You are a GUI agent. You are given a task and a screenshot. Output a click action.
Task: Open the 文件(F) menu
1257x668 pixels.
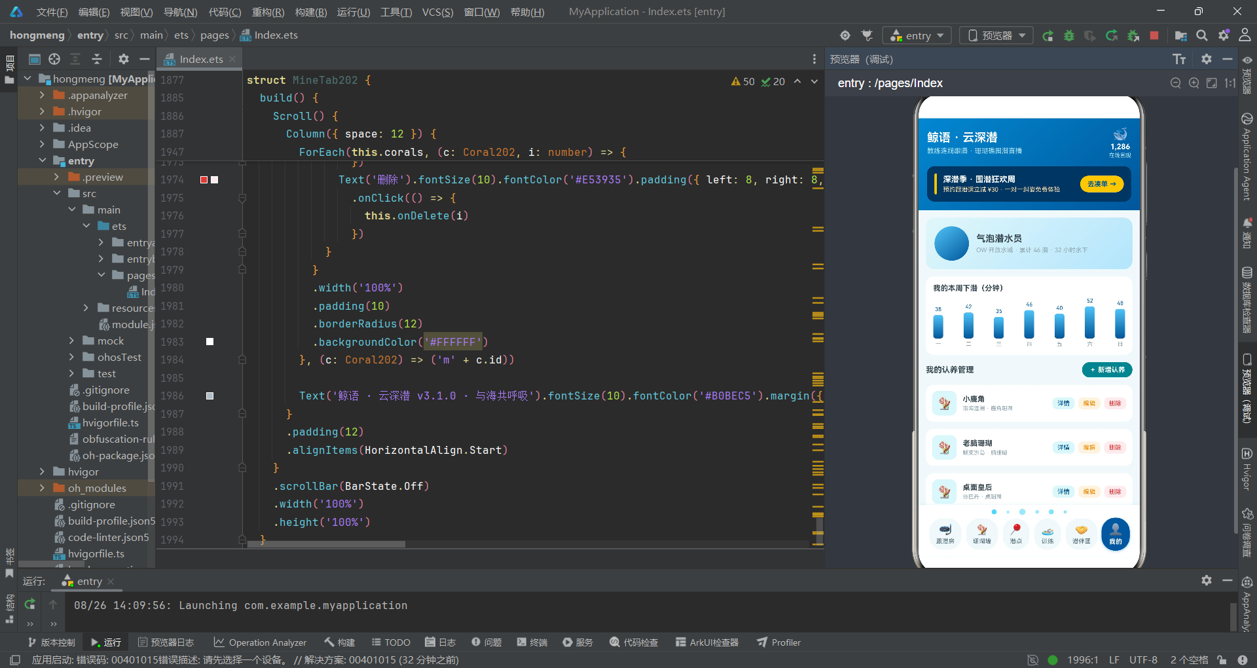(52, 12)
